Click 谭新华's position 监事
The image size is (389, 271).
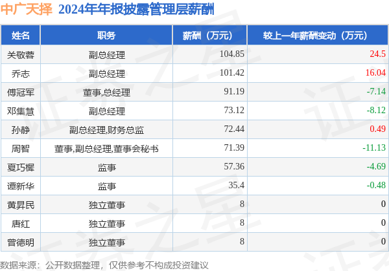click(107, 186)
